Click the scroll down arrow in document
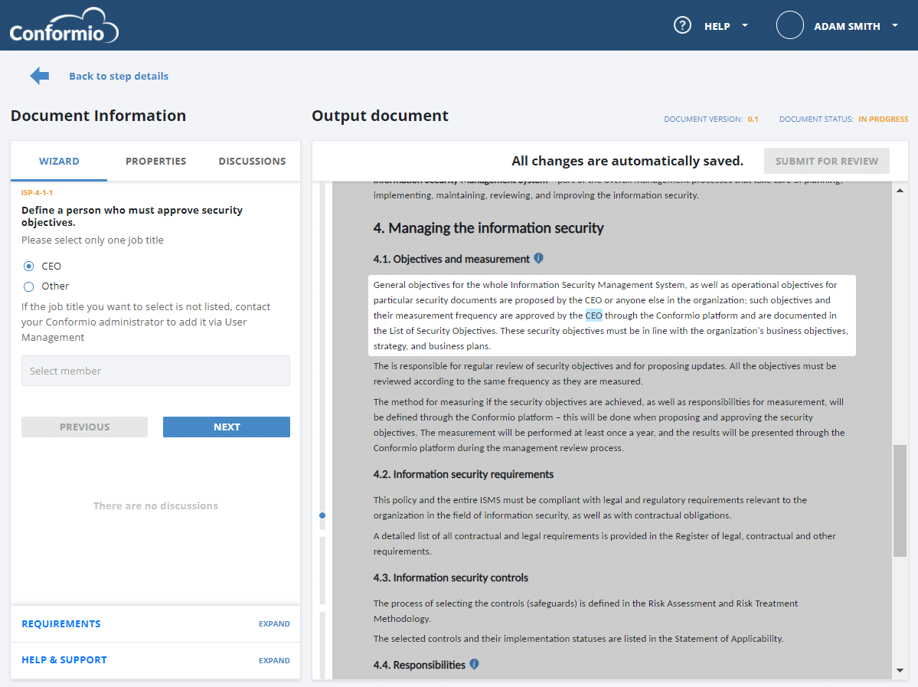Screen dimensions: 918x687 (900, 671)
